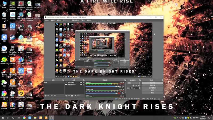Viewport: 213px width, 120px height.
Task: Select the Origin desktop icon
Action: pyautogui.click(x=21, y=83)
